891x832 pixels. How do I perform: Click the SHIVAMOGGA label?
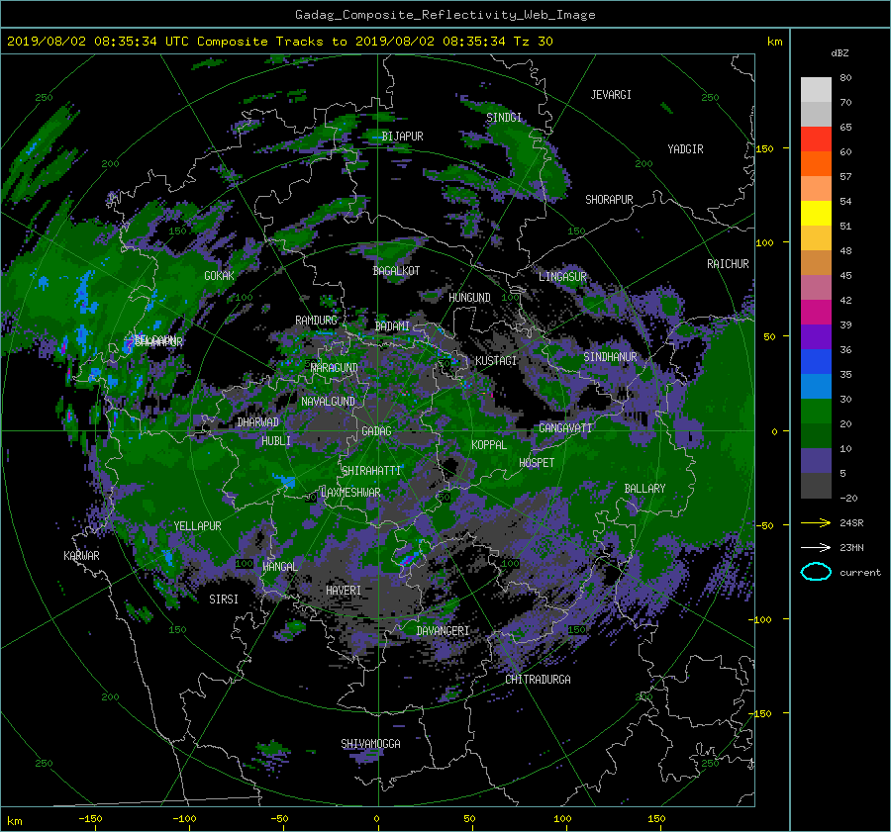click(x=370, y=744)
